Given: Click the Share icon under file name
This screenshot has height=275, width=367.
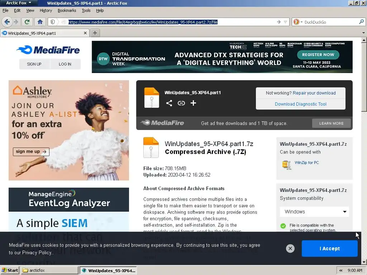Looking at the screenshot, I should [169, 103].
